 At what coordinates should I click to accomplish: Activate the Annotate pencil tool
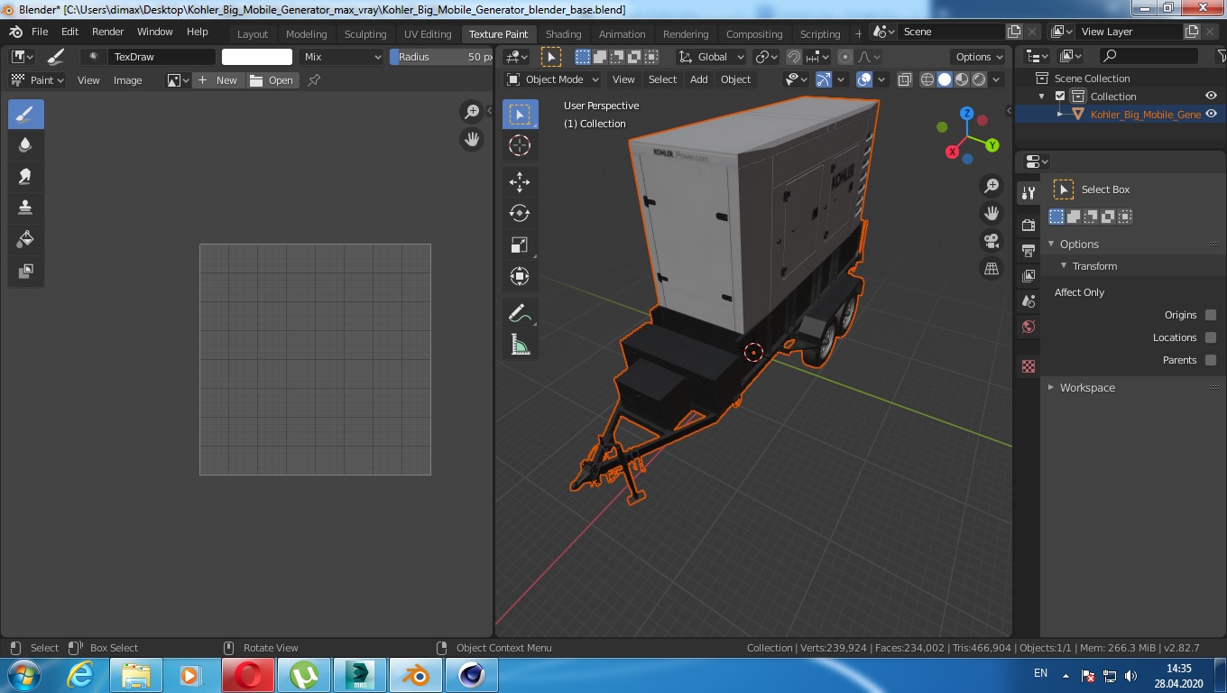click(x=520, y=313)
